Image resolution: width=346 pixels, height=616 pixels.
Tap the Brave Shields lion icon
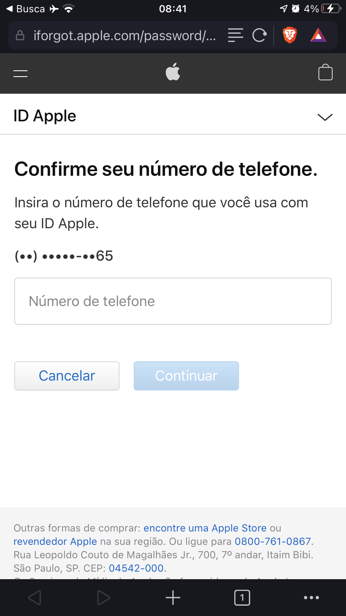290,35
